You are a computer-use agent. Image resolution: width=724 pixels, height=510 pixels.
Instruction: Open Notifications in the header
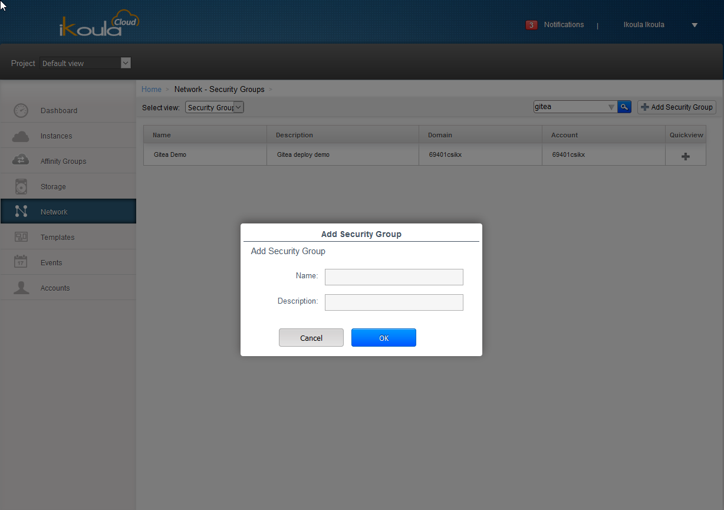pos(564,25)
